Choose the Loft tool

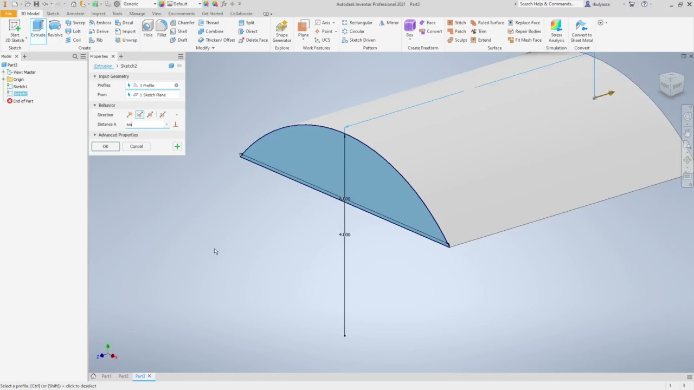pos(73,31)
